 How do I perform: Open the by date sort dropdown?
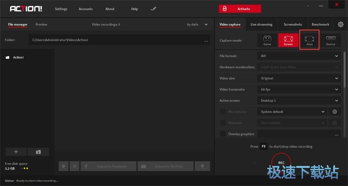click(197, 25)
